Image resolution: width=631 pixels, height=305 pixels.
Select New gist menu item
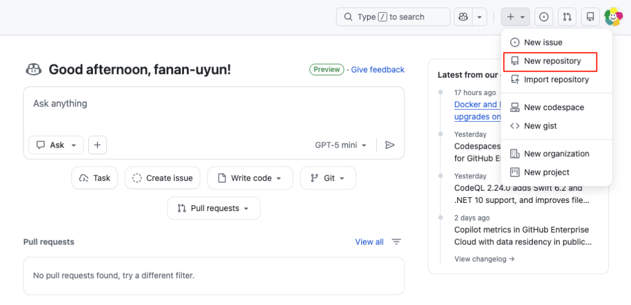pyautogui.click(x=540, y=126)
